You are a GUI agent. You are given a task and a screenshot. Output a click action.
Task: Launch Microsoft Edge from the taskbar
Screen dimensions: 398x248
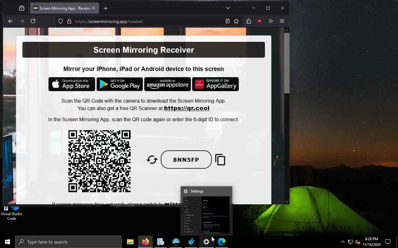[222, 242]
